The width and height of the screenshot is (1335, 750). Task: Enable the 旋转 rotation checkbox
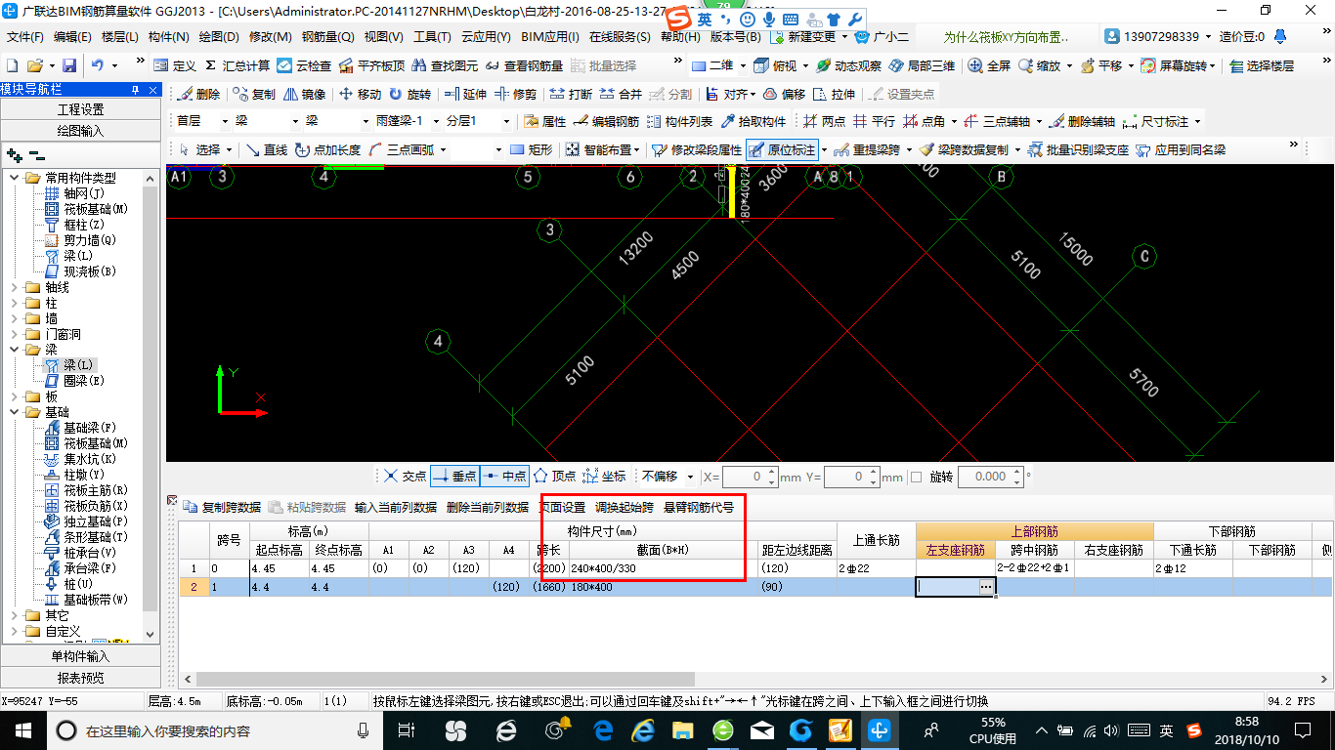point(916,477)
